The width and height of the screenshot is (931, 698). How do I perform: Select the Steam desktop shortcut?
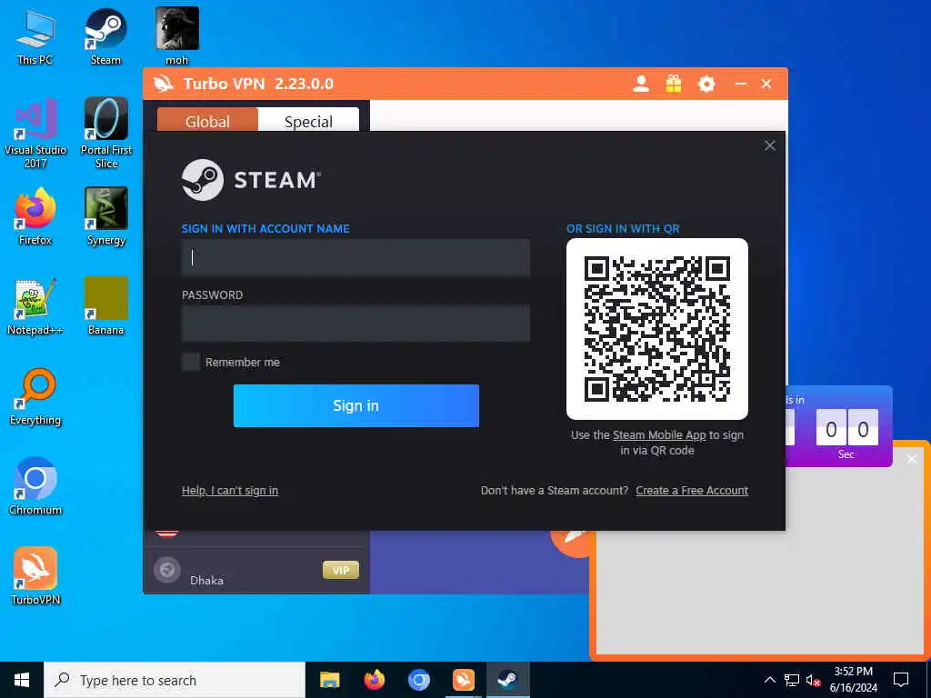point(105,36)
